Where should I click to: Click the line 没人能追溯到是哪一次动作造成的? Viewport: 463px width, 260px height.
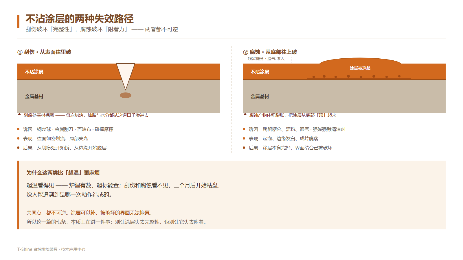tap(69, 194)
